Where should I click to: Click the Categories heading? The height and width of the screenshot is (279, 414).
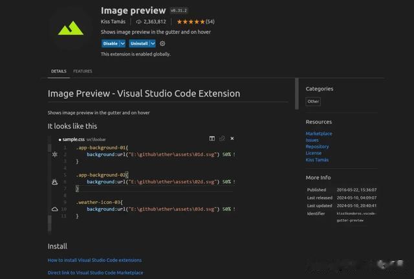320,89
